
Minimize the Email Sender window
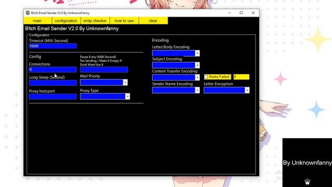[229, 12]
